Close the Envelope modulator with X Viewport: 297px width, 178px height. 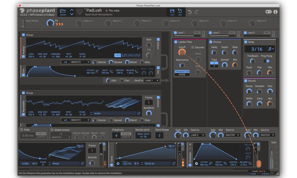coord(190,144)
